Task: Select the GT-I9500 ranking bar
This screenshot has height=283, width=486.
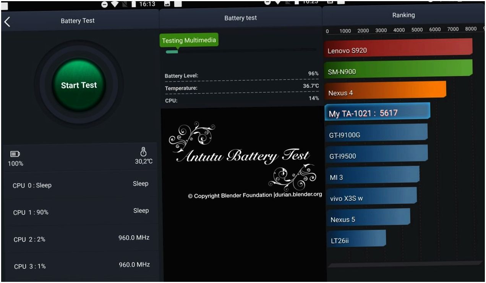Action: click(376, 154)
